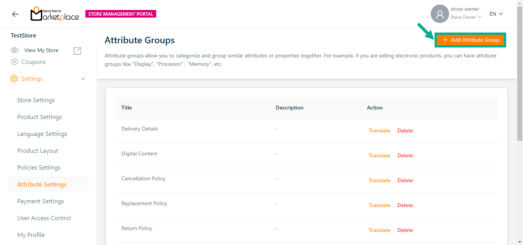The width and height of the screenshot is (523, 245).
Task: Open Store Settings in sidebar
Action: tap(36, 100)
